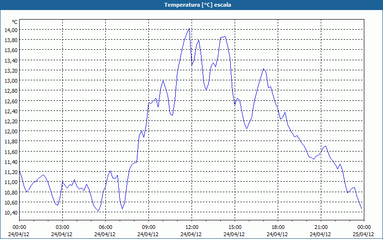This screenshot has height=239, width=383.
Task: Click the 12:00 time axis label
Action: [192, 228]
